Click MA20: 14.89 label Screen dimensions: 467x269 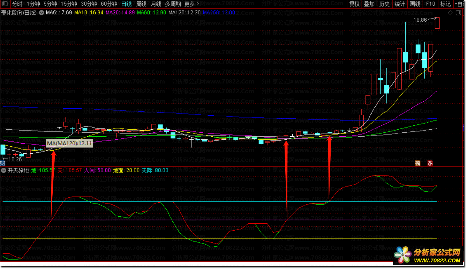(x=120, y=13)
